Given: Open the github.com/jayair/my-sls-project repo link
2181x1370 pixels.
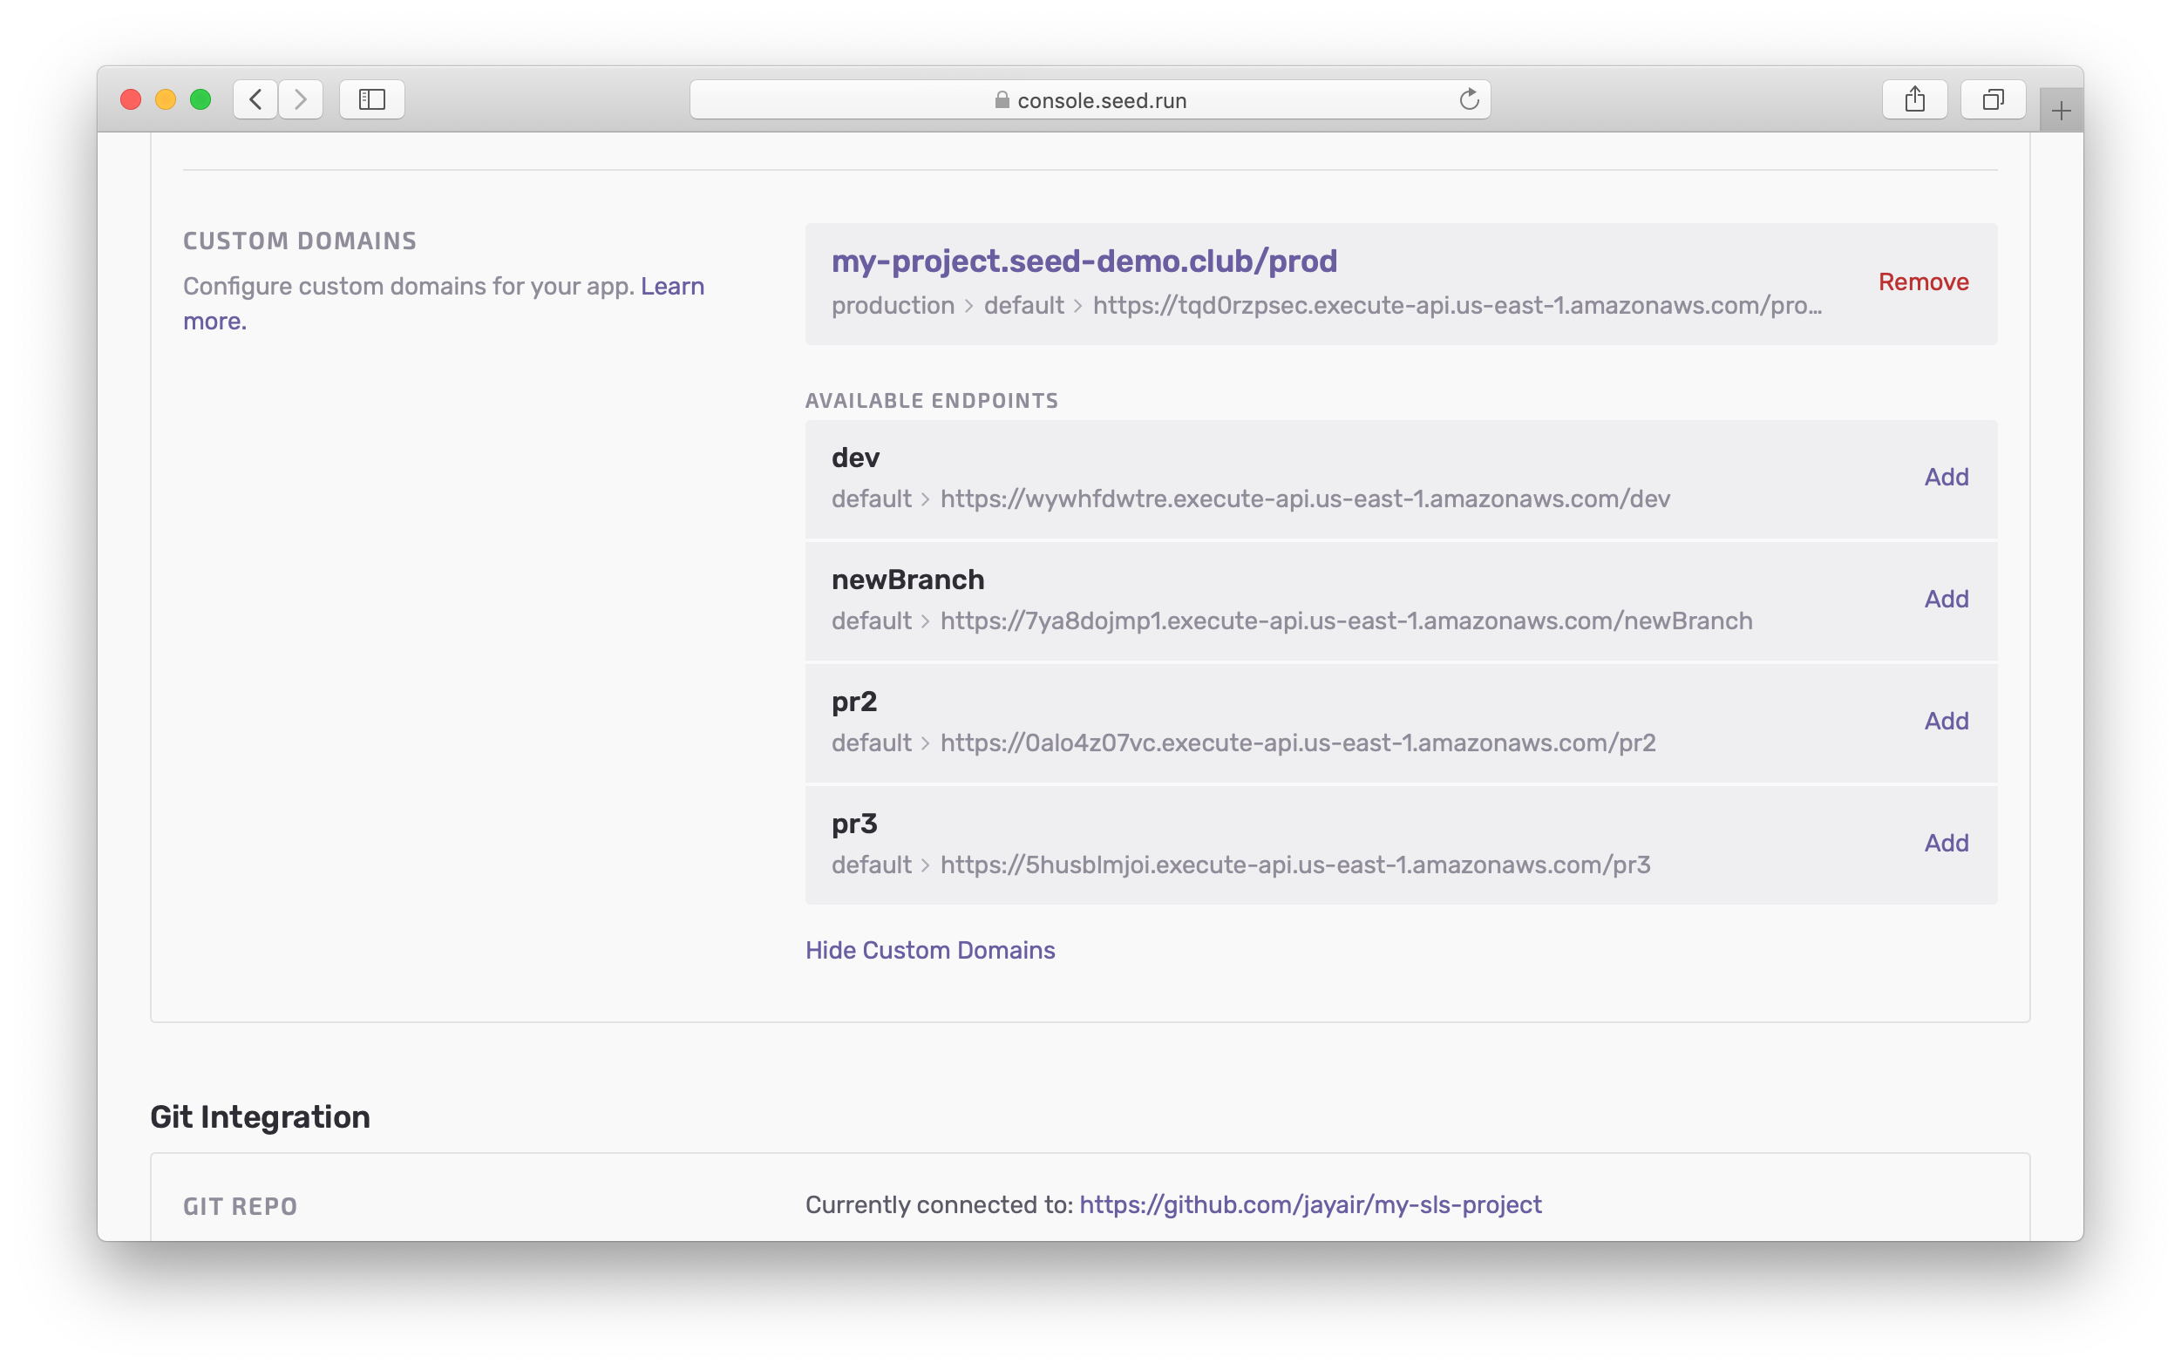Looking at the screenshot, I should [1309, 1204].
